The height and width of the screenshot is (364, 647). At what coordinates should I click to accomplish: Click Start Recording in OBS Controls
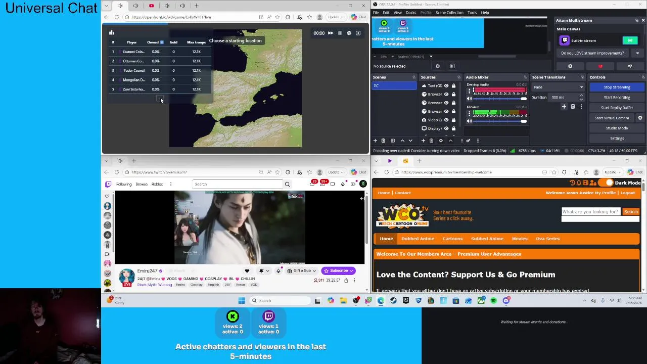[617, 98]
